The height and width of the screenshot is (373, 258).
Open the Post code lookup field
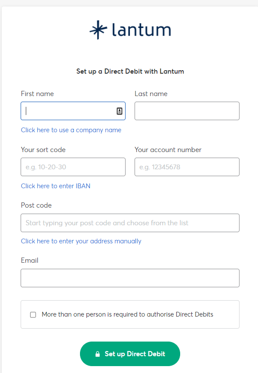tap(130, 223)
